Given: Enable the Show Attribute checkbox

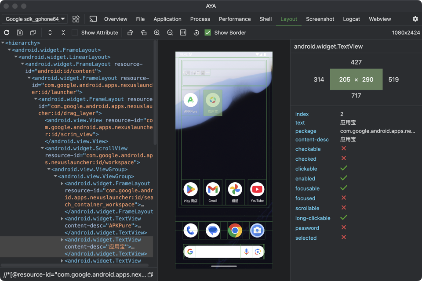Looking at the screenshot, I should tap(75, 32).
